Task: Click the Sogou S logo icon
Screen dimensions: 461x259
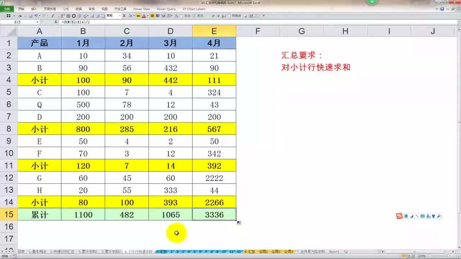Action: 399,216
